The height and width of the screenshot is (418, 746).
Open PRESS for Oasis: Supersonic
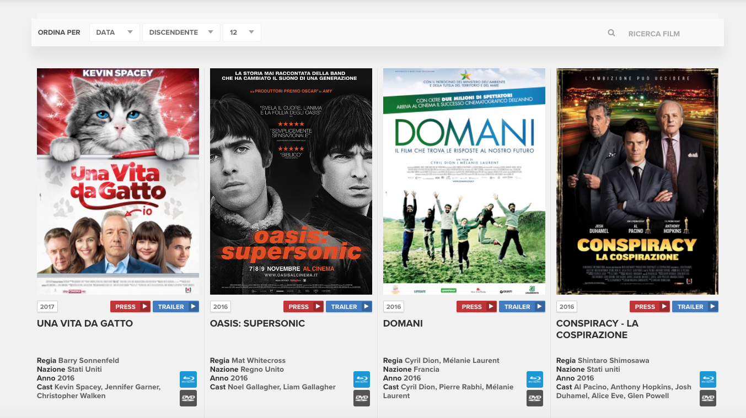[303, 307]
